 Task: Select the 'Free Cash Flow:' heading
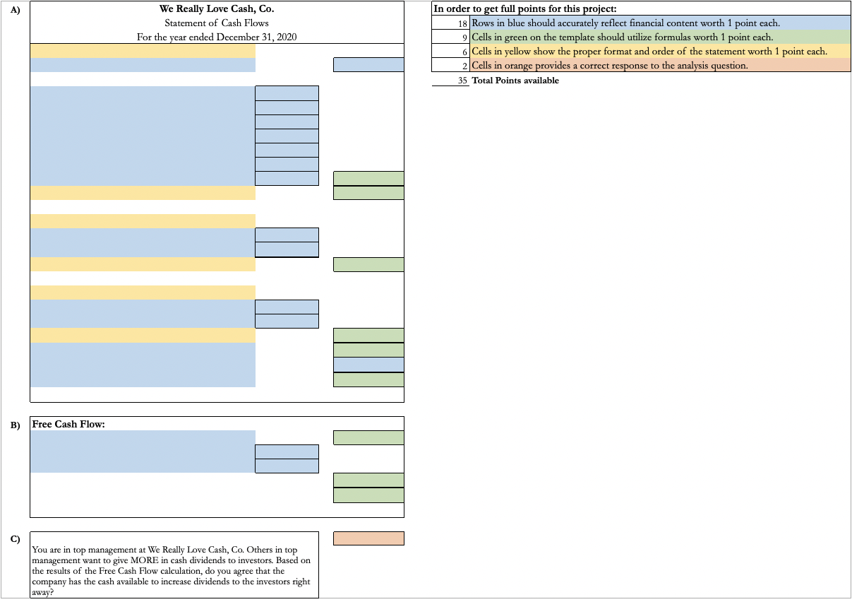coord(69,424)
